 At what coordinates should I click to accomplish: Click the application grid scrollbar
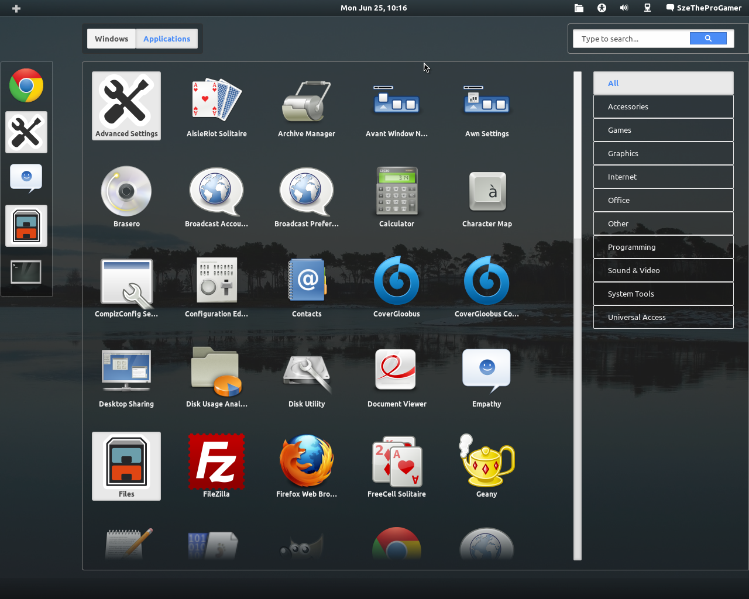click(x=578, y=316)
